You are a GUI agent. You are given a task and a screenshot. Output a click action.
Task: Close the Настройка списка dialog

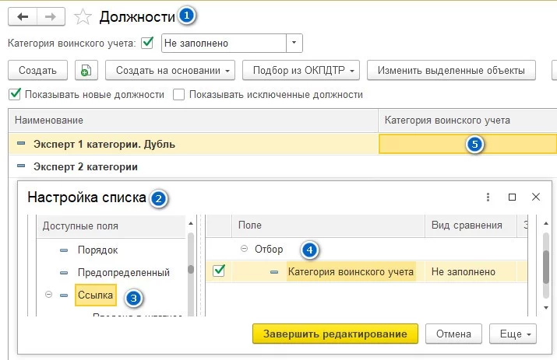coord(536,197)
